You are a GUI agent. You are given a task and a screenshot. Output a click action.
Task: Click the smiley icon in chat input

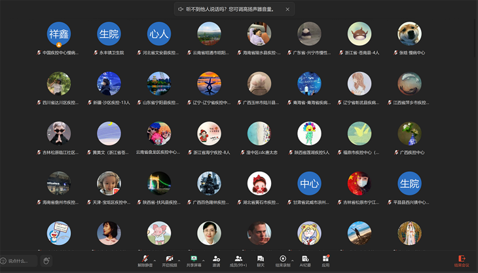pos(4,261)
